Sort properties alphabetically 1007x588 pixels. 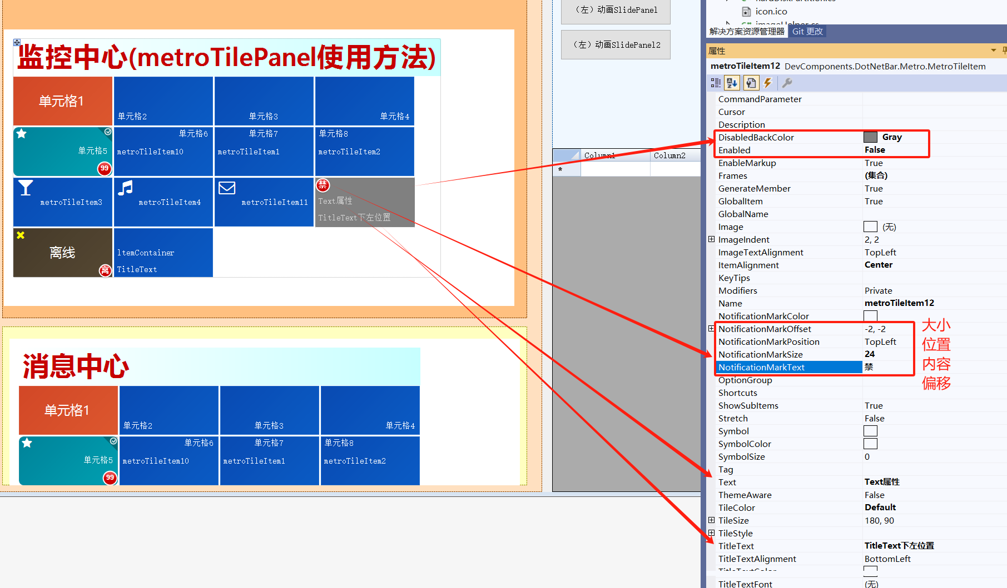(732, 83)
